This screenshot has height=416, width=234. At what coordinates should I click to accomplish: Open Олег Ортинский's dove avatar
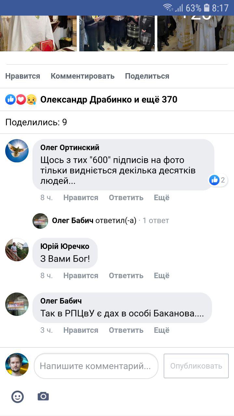coord(17,151)
